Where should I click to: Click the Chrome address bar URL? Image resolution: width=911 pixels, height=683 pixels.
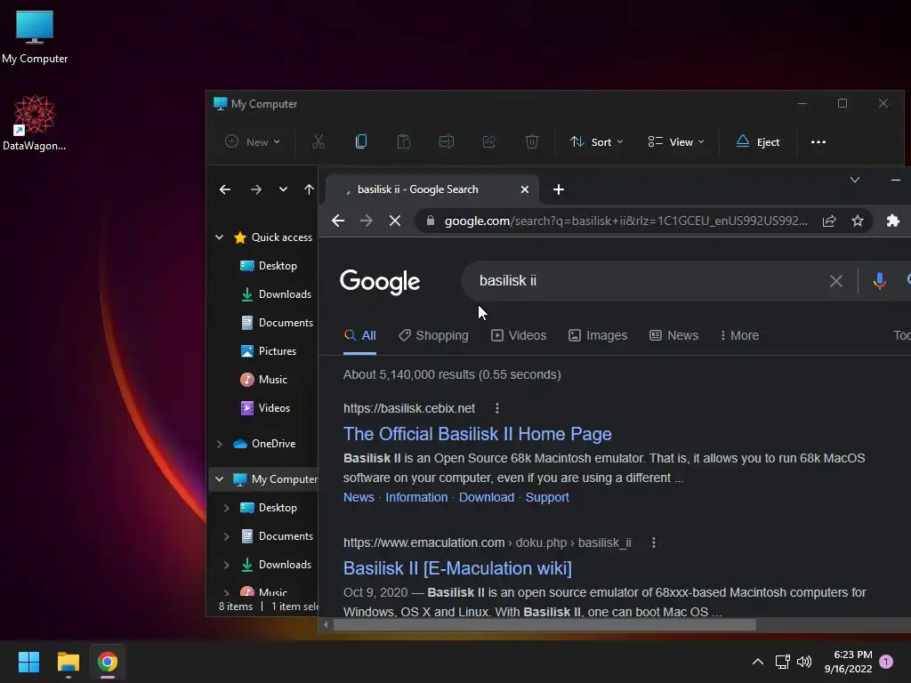coord(625,221)
